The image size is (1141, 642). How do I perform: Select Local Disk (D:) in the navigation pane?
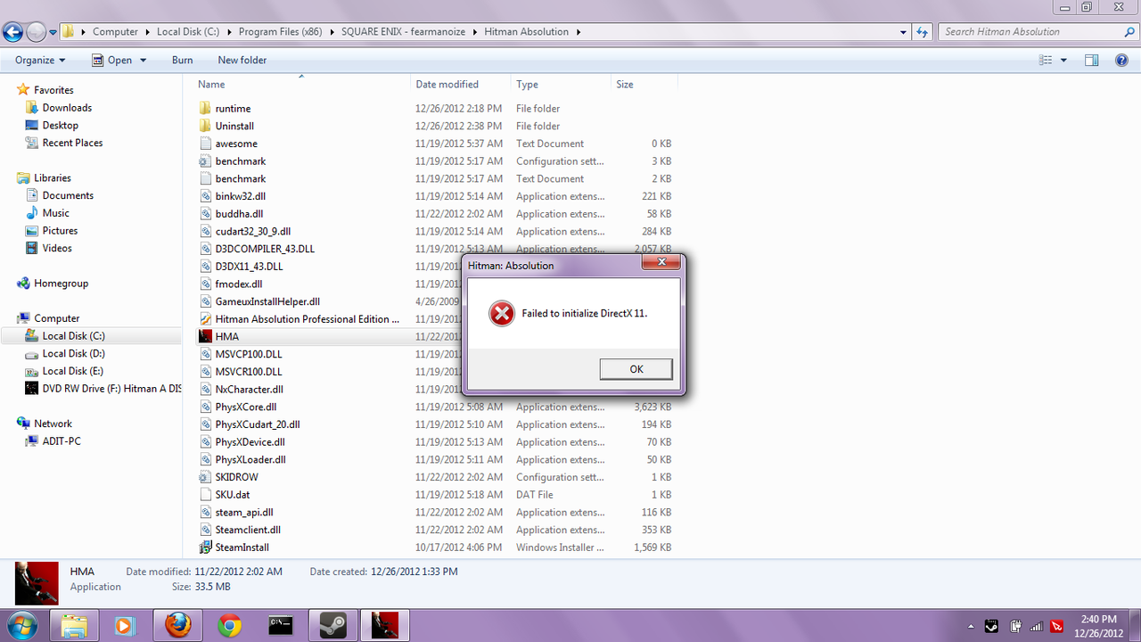[73, 354]
